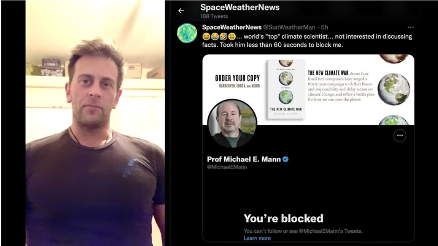Follow the Learn more link
Image resolution: width=438 pixels, height=246 pixels.
click(257, 238)
